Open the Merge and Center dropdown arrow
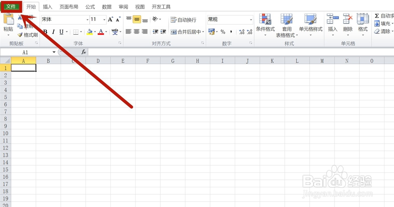394x207 pixels. [x=203, y=32]
